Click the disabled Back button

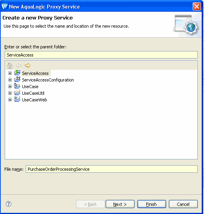pyautogui.click(x=90, y=204)
